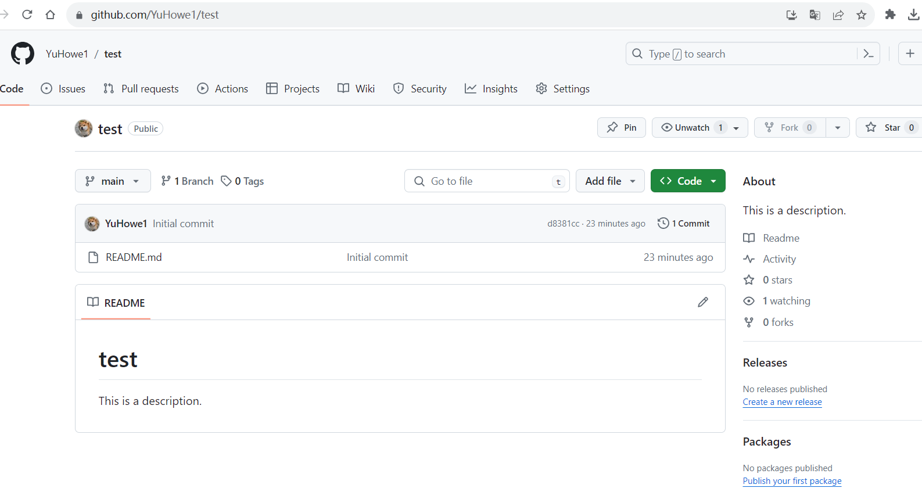Open the Security tab
The width and height of the screenshot is (922, 488).
tap(420, 89)
